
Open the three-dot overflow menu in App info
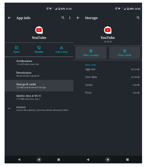[70, 18]
